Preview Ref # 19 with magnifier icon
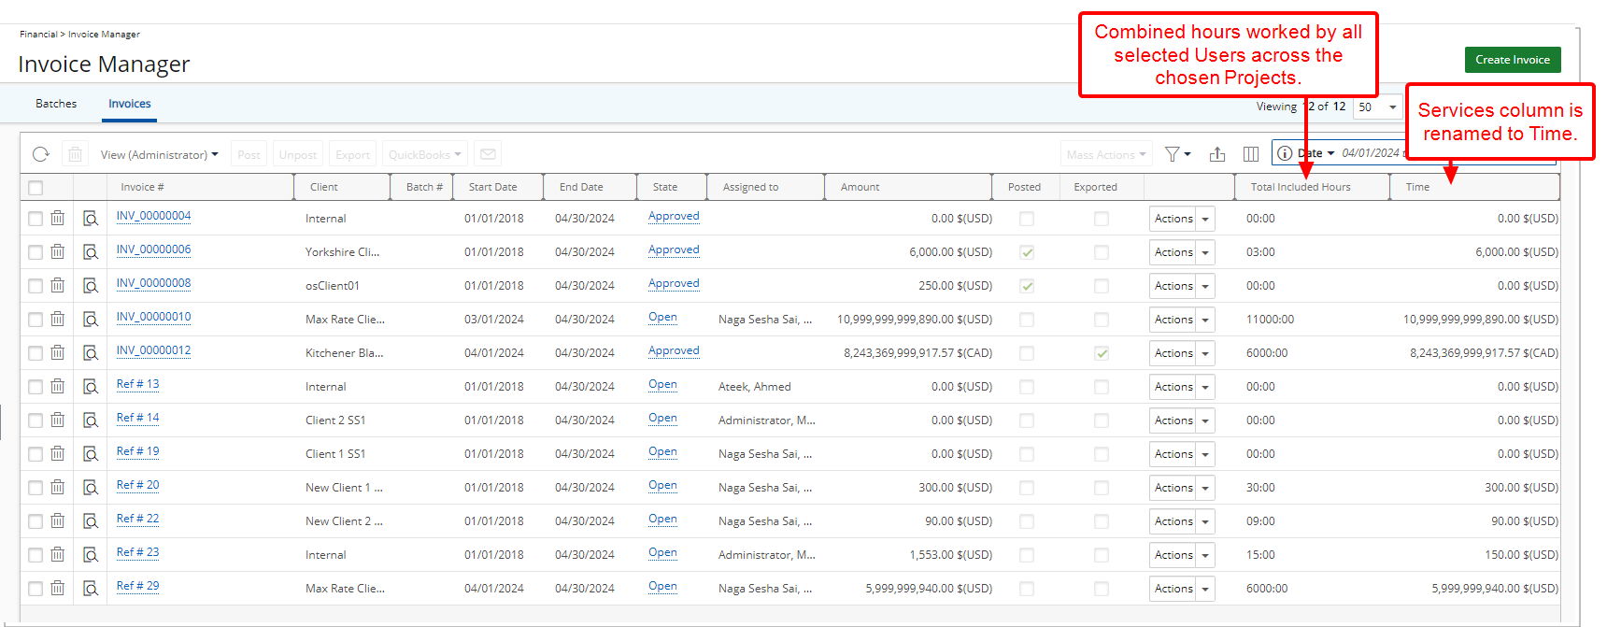This screenshot has width=1607, height=627. pos(91,453)
